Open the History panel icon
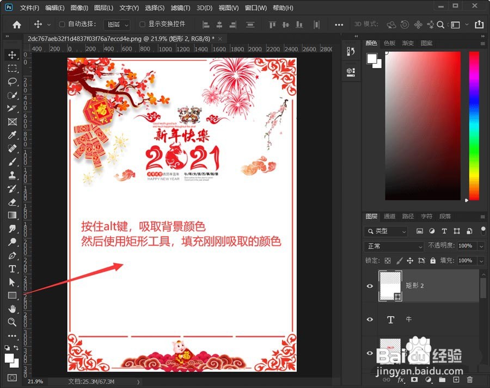The height and width of the screenshot is (388, 490). click(351, 52)
